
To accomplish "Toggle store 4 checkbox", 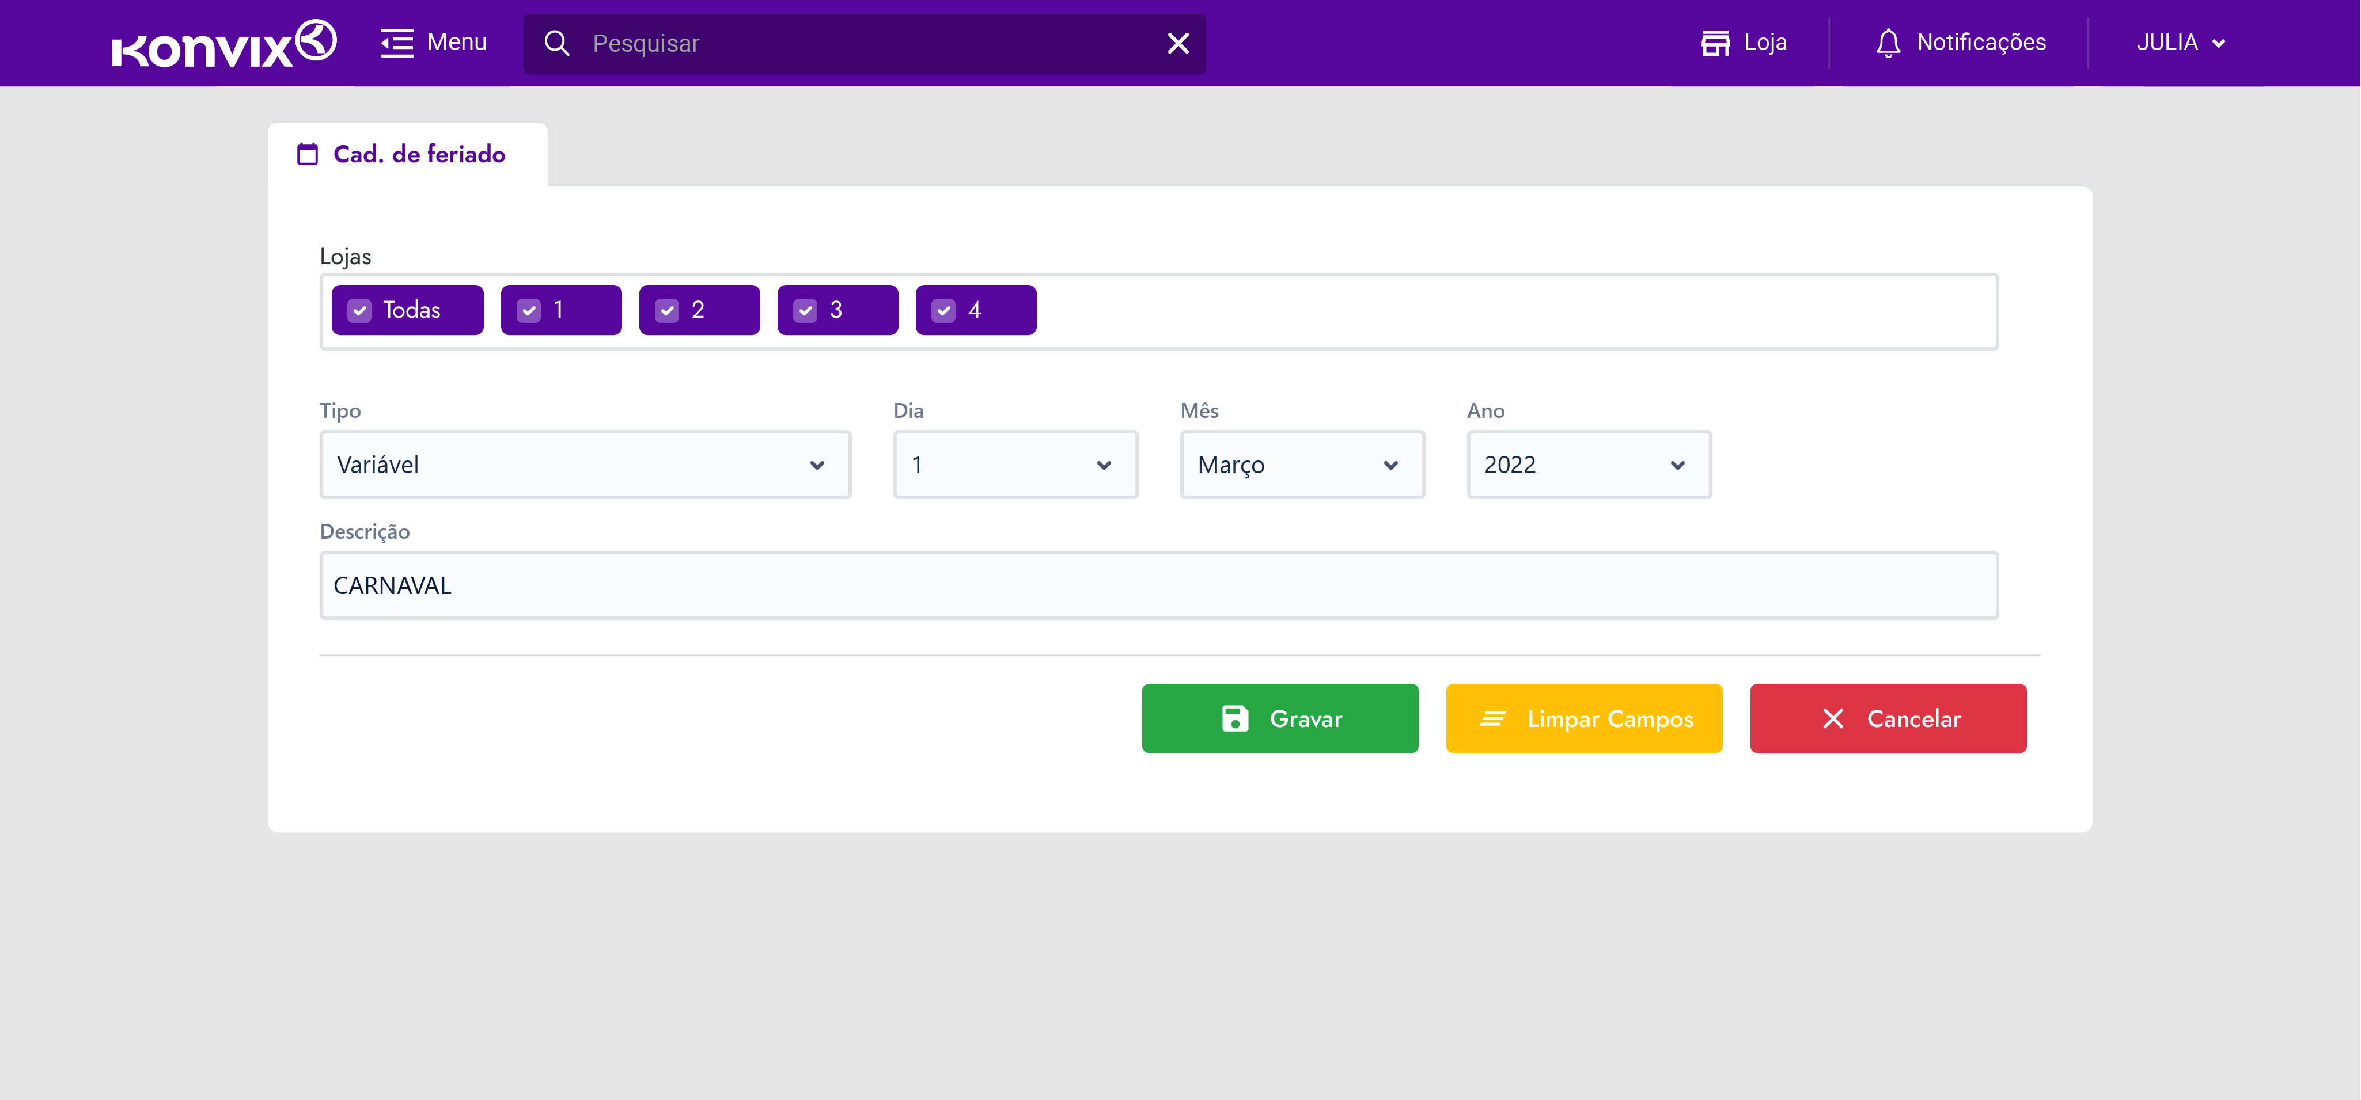I will click(x=944, y=310).
